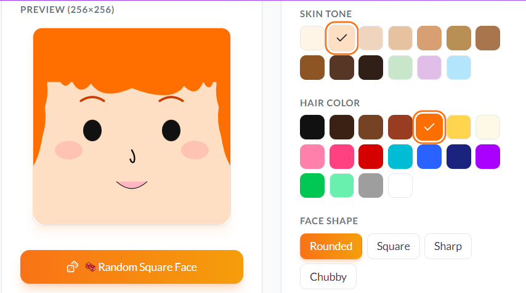526x293 pixels.
Task: Select the Square face shape
Action: pos(394,246)
